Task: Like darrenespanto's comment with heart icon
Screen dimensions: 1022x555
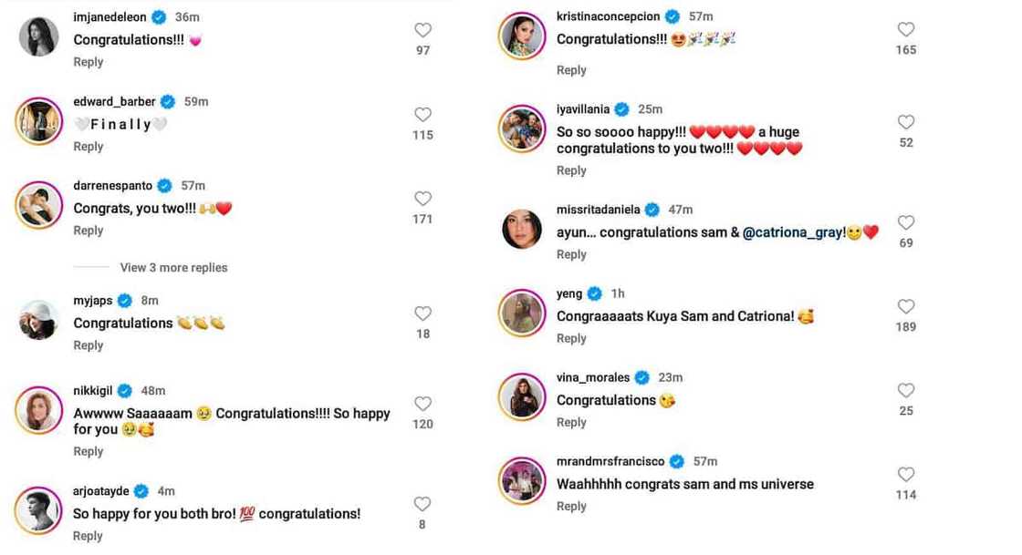Action: pyautogui.click(x=422, y=199)
